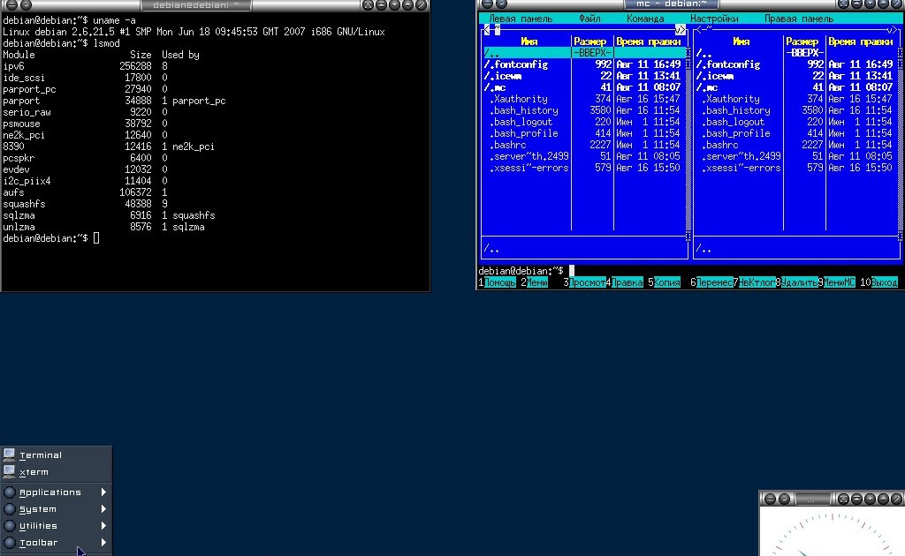This screenshot has width=905, height=556.
Task: Click the 4 Правка function key in mc
Action: 625,282
